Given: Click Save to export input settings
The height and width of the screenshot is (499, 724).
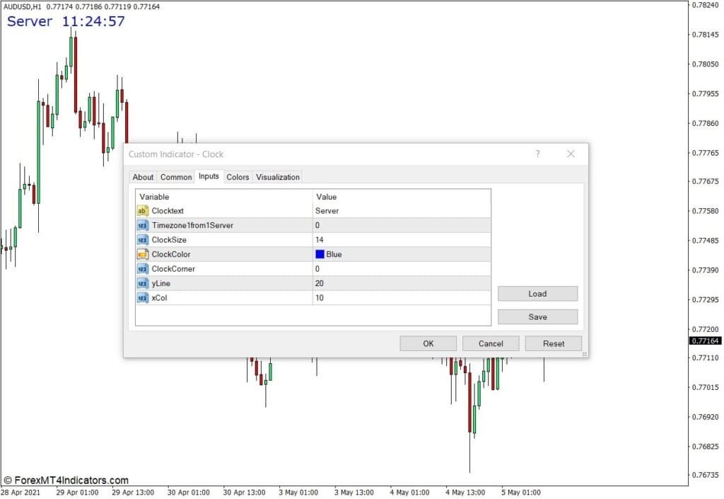Looking at the screenshot, I should [x=537, y=317].
